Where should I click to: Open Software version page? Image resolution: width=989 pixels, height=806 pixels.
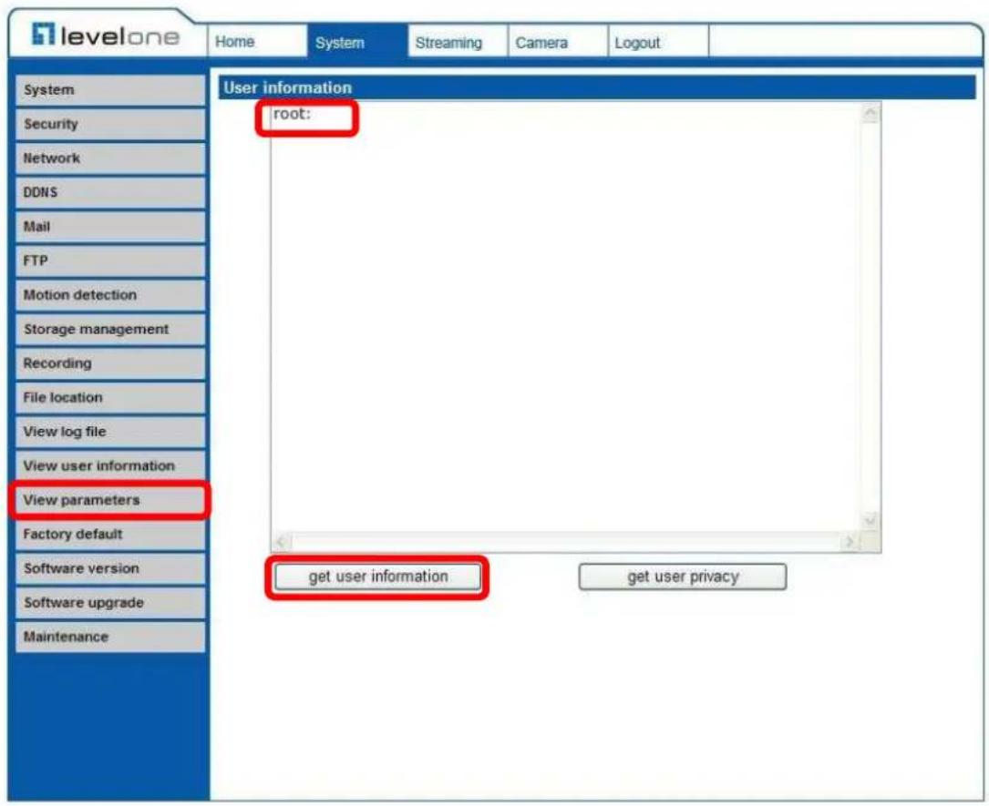110,568
